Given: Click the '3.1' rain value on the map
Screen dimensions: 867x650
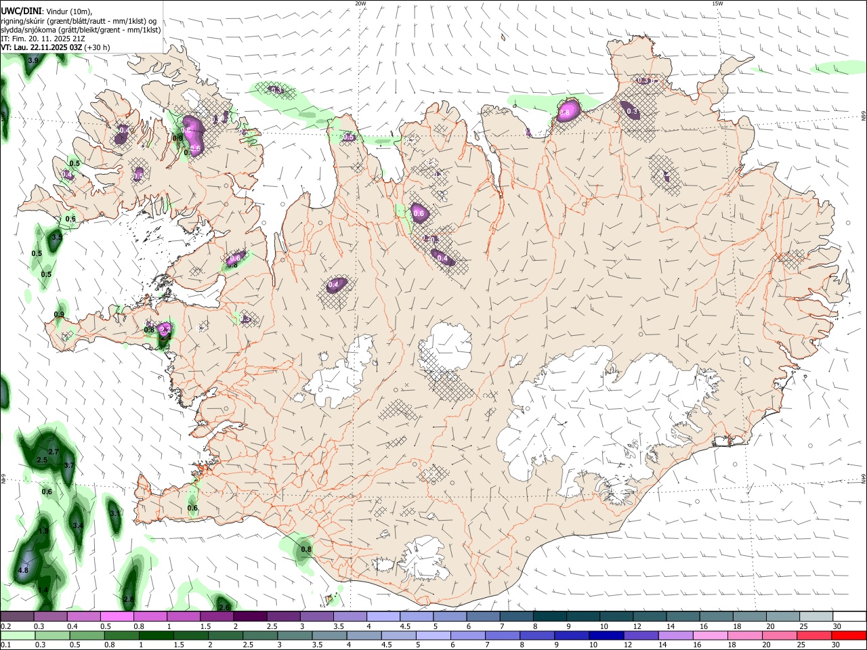Looking at the screenshot, I should 115,514.
